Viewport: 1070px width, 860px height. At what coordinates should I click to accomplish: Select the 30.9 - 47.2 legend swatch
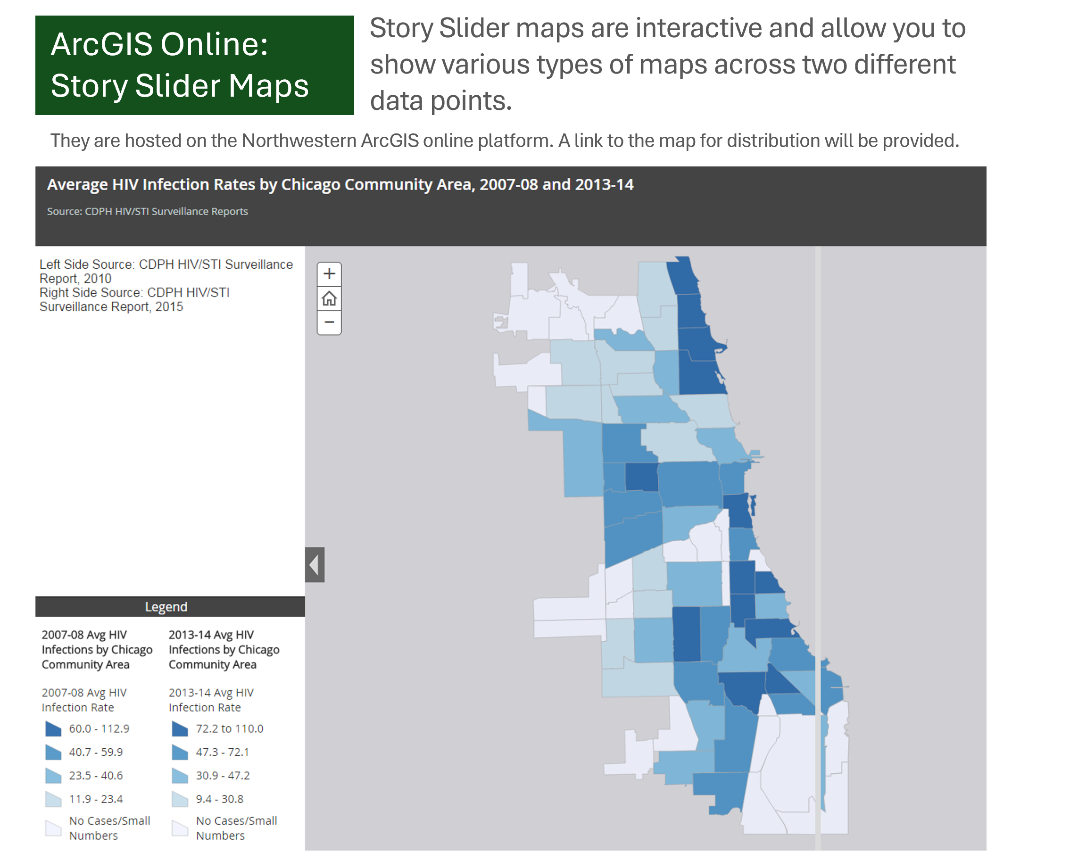coord(180,775)
